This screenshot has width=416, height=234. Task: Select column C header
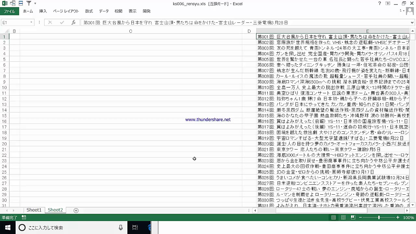tap(131, 31)
